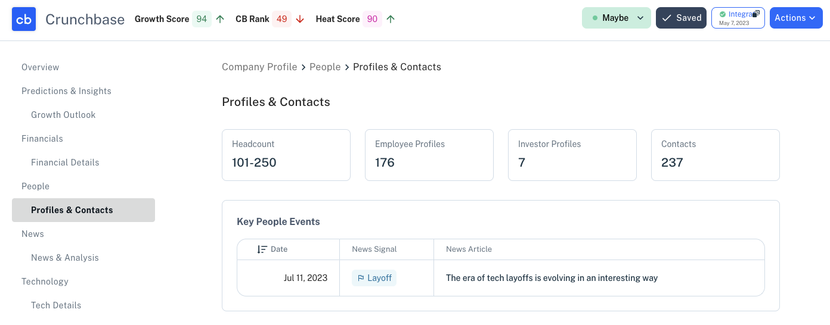Toggle the Saved button

pyautogui.click(x=681, y=18)
